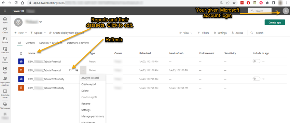Schedule refresh for the TabularFinancial dataset
This screenshot has width=290, height=123.
click(x=77, y=70)
